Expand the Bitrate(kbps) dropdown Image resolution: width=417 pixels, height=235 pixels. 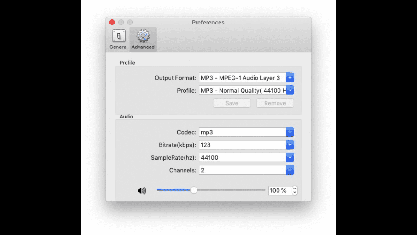tap(290, 145)
